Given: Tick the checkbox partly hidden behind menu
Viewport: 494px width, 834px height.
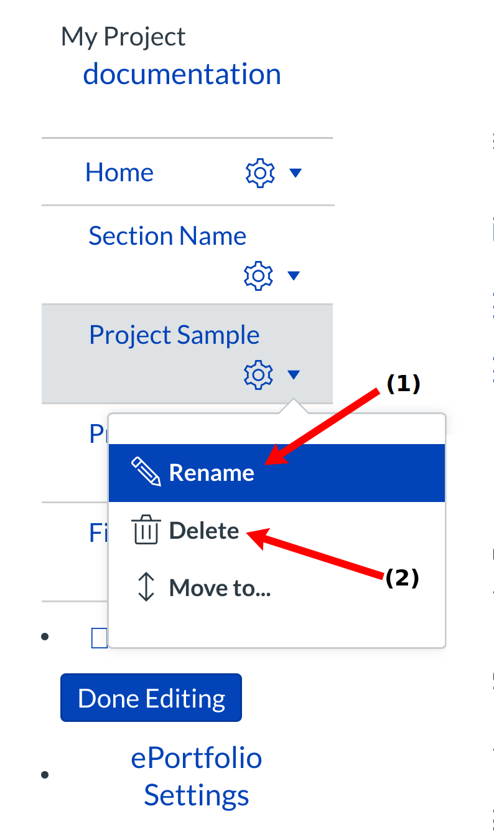Looking at the screenshot, I should [x=99, y=638].
